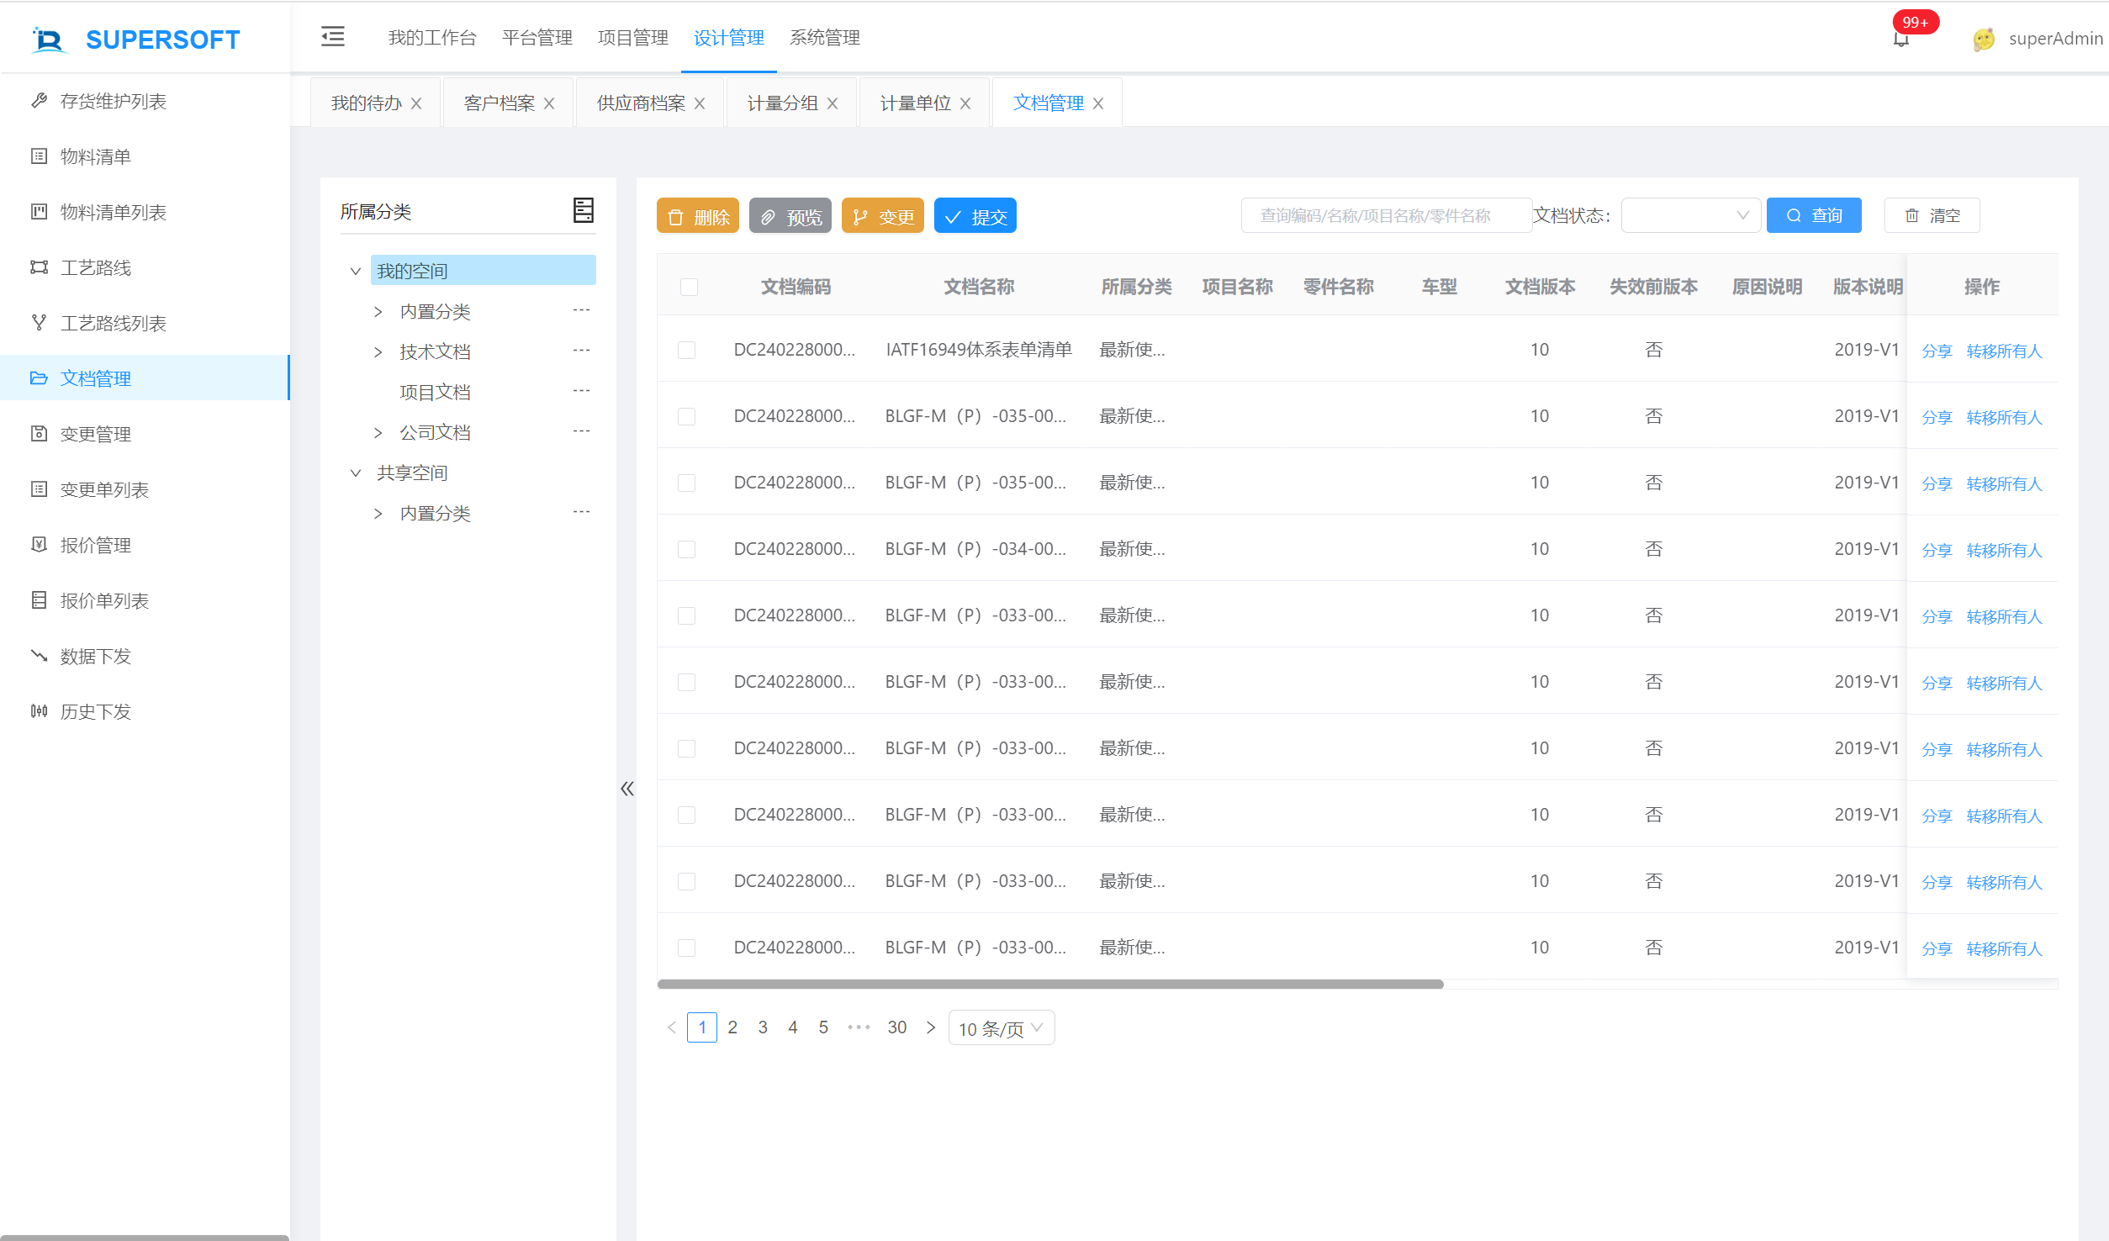The image size is (2109, 1241).
Task: Click the 提交 button
Action: point(975,215)
